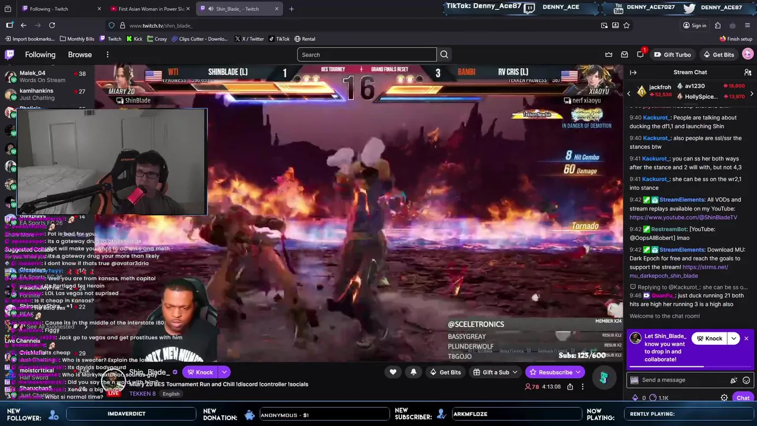
Task: Open chat community users icon
Action: pos(748,72)
